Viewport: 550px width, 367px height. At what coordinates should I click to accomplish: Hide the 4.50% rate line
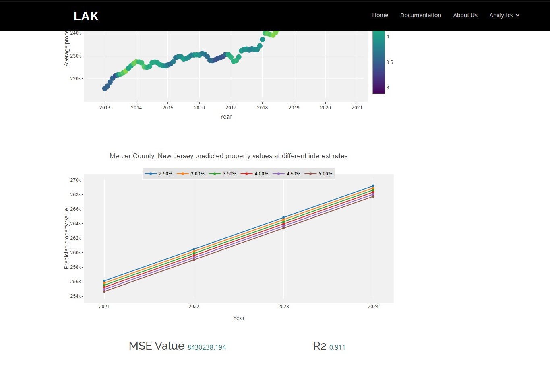tap(287, 174)
